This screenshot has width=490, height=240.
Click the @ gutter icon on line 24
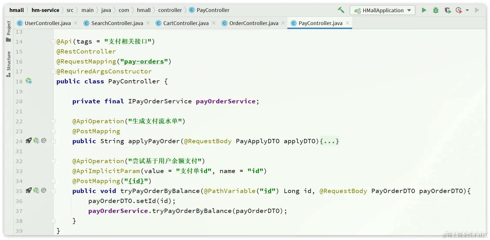[x=44, y=140]
